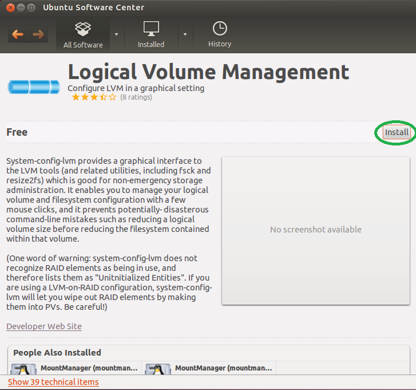Open the Developer Web Site link
The image size is (416, 390).
[x=44, y=326]
